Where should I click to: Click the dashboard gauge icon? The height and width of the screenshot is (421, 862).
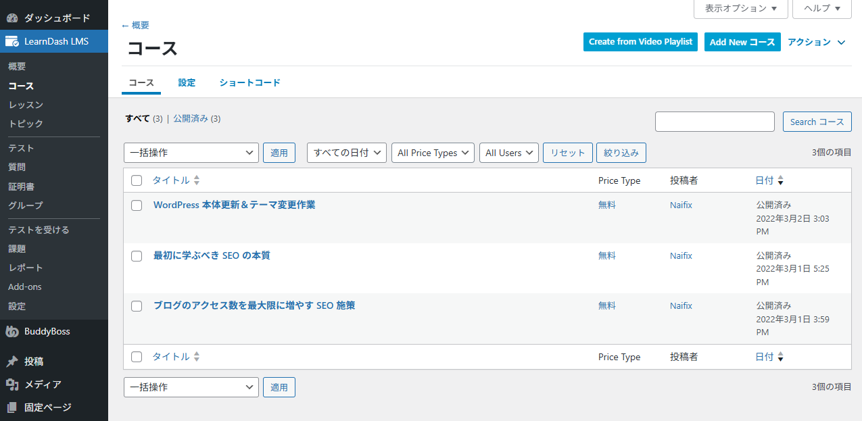11,18
